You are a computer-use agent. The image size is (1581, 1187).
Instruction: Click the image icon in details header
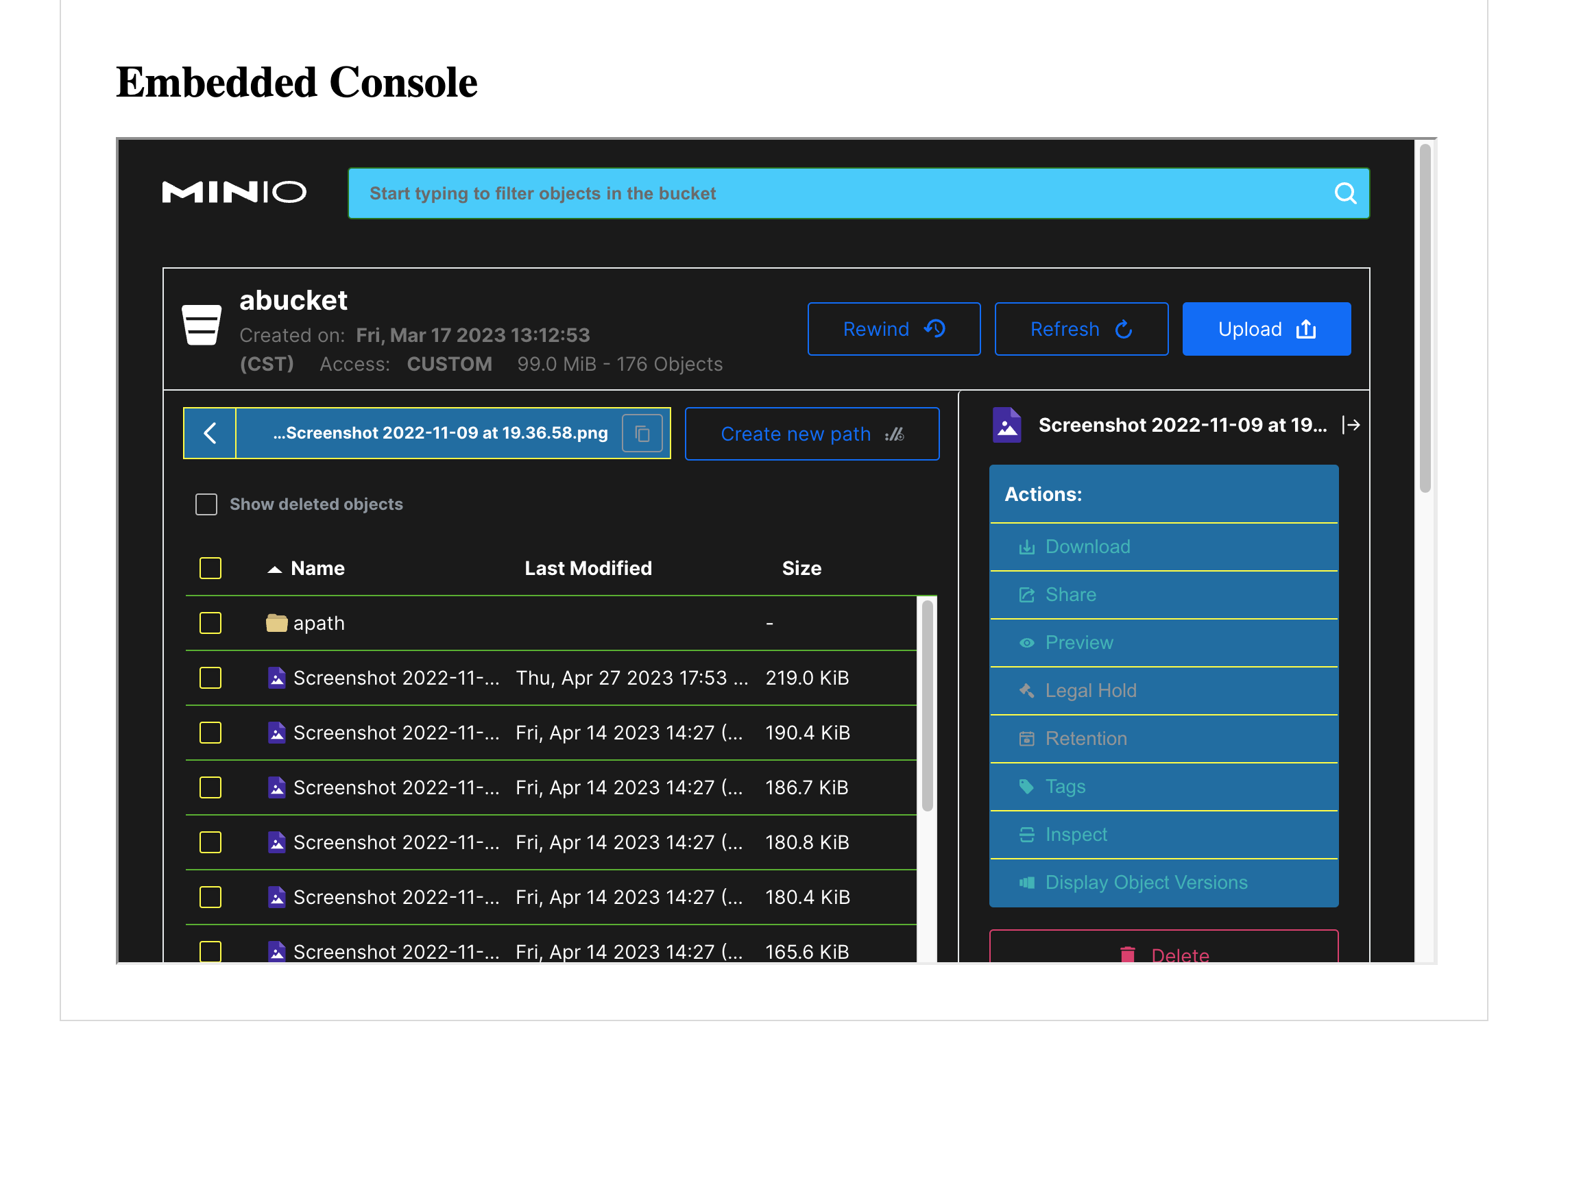pos(1006,425)
